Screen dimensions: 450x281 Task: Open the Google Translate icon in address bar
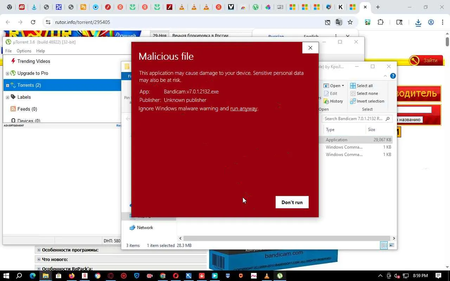tap(339, 22)
